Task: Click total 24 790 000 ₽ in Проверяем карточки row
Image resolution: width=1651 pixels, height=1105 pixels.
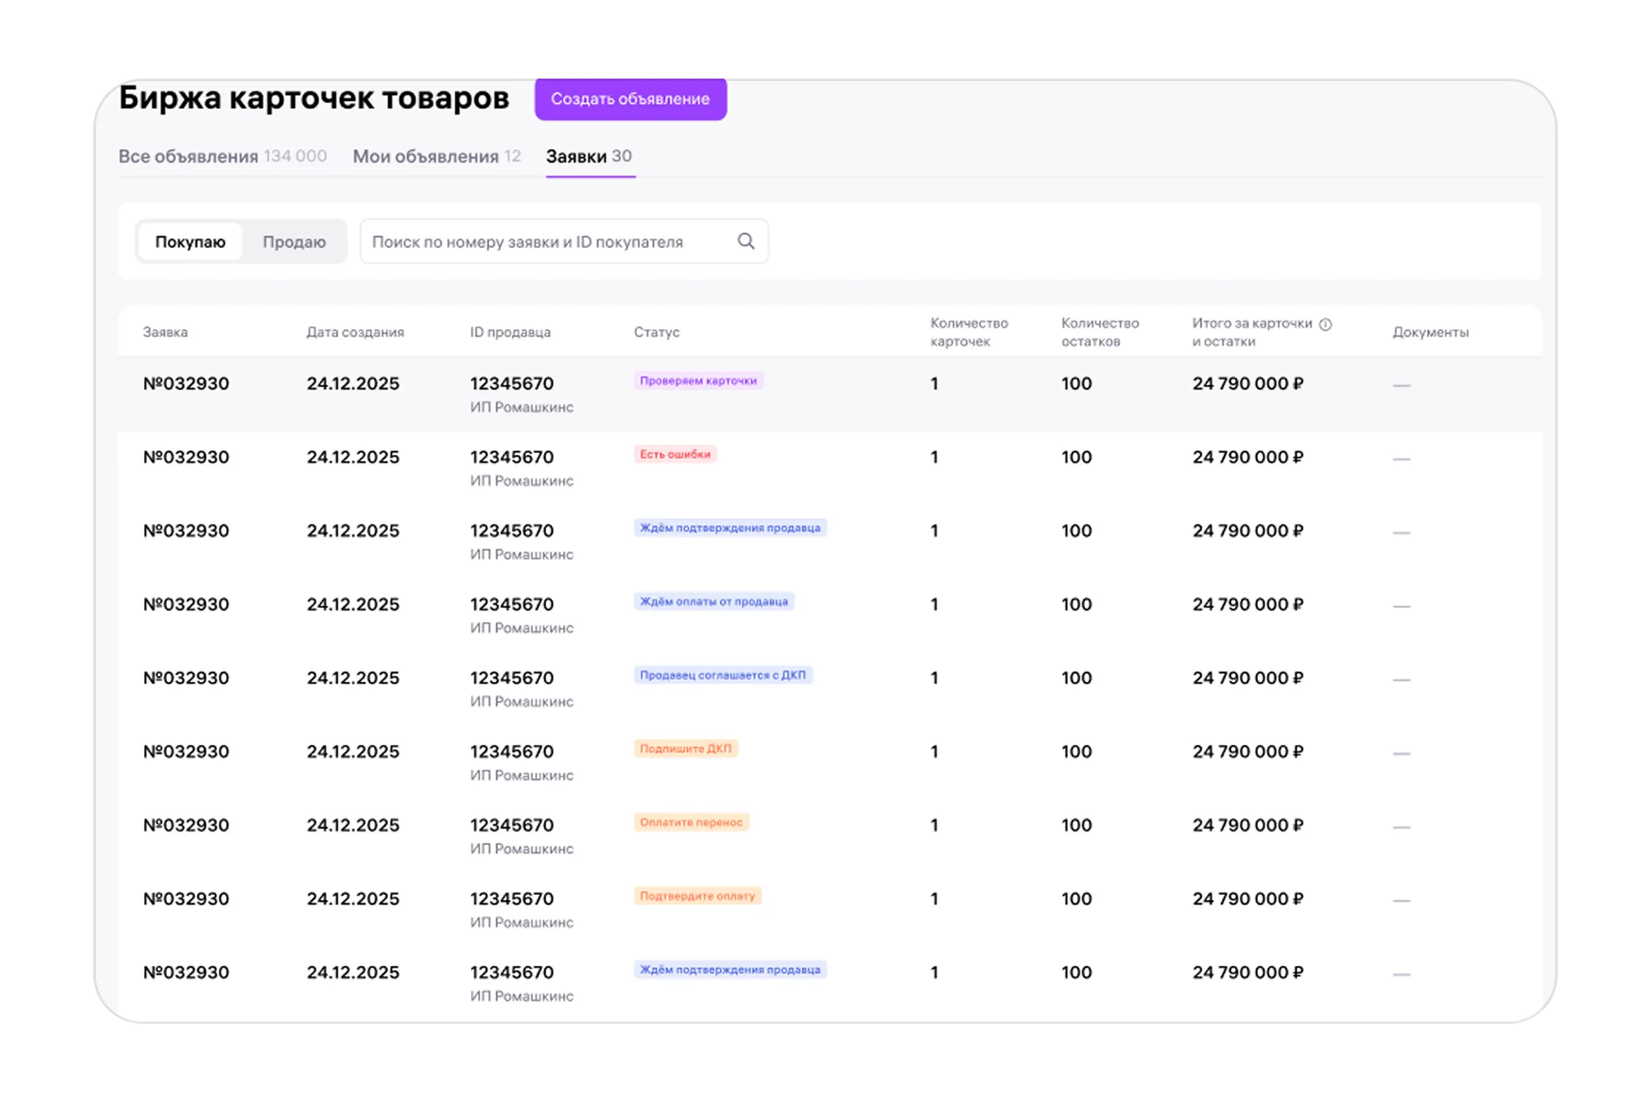Action: [x=1248, y=384]
